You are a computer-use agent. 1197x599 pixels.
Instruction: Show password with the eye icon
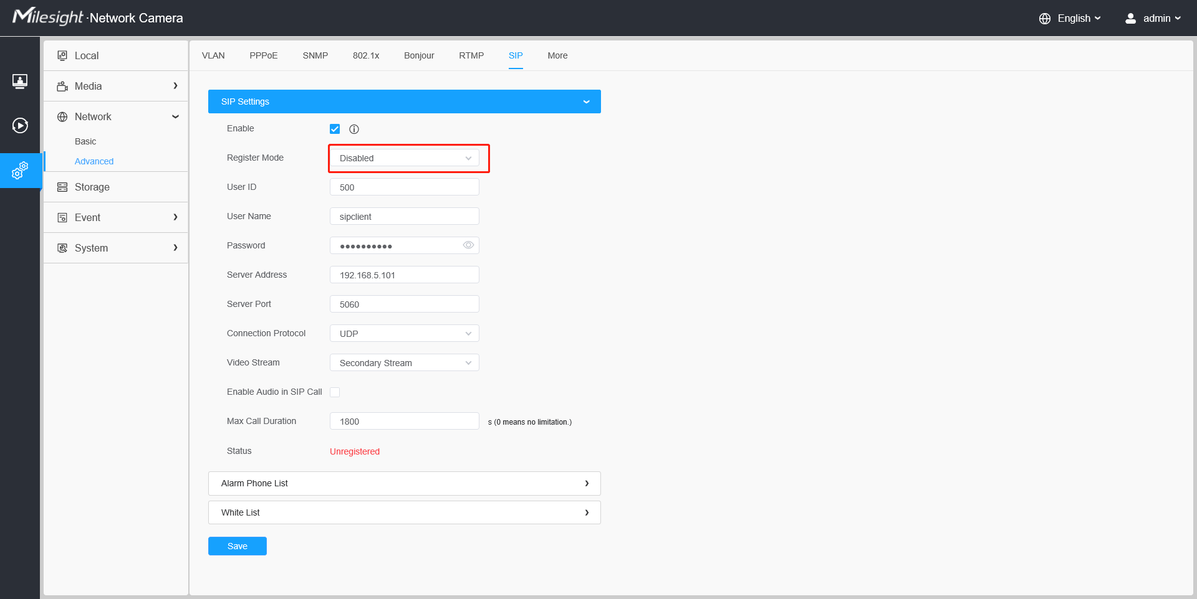pos(468,245)
